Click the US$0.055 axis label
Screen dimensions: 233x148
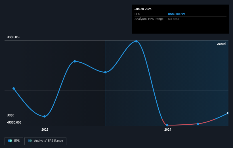(14, 37)
